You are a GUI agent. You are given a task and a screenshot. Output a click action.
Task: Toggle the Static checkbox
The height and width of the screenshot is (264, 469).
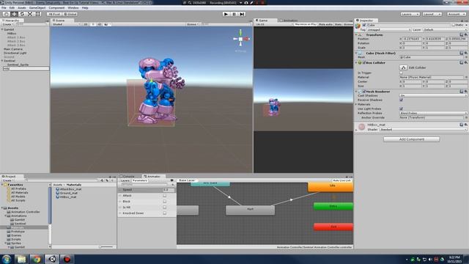(x=454, y=25)
